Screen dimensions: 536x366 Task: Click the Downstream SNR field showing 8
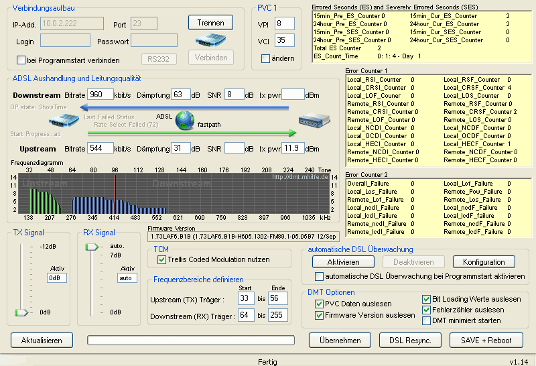coord(234,95)
